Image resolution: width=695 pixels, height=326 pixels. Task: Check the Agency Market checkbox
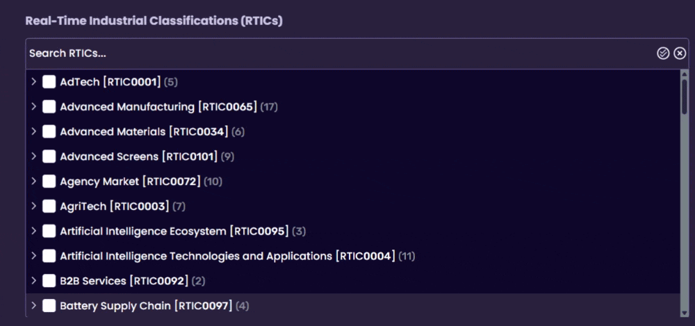[49, 181]
